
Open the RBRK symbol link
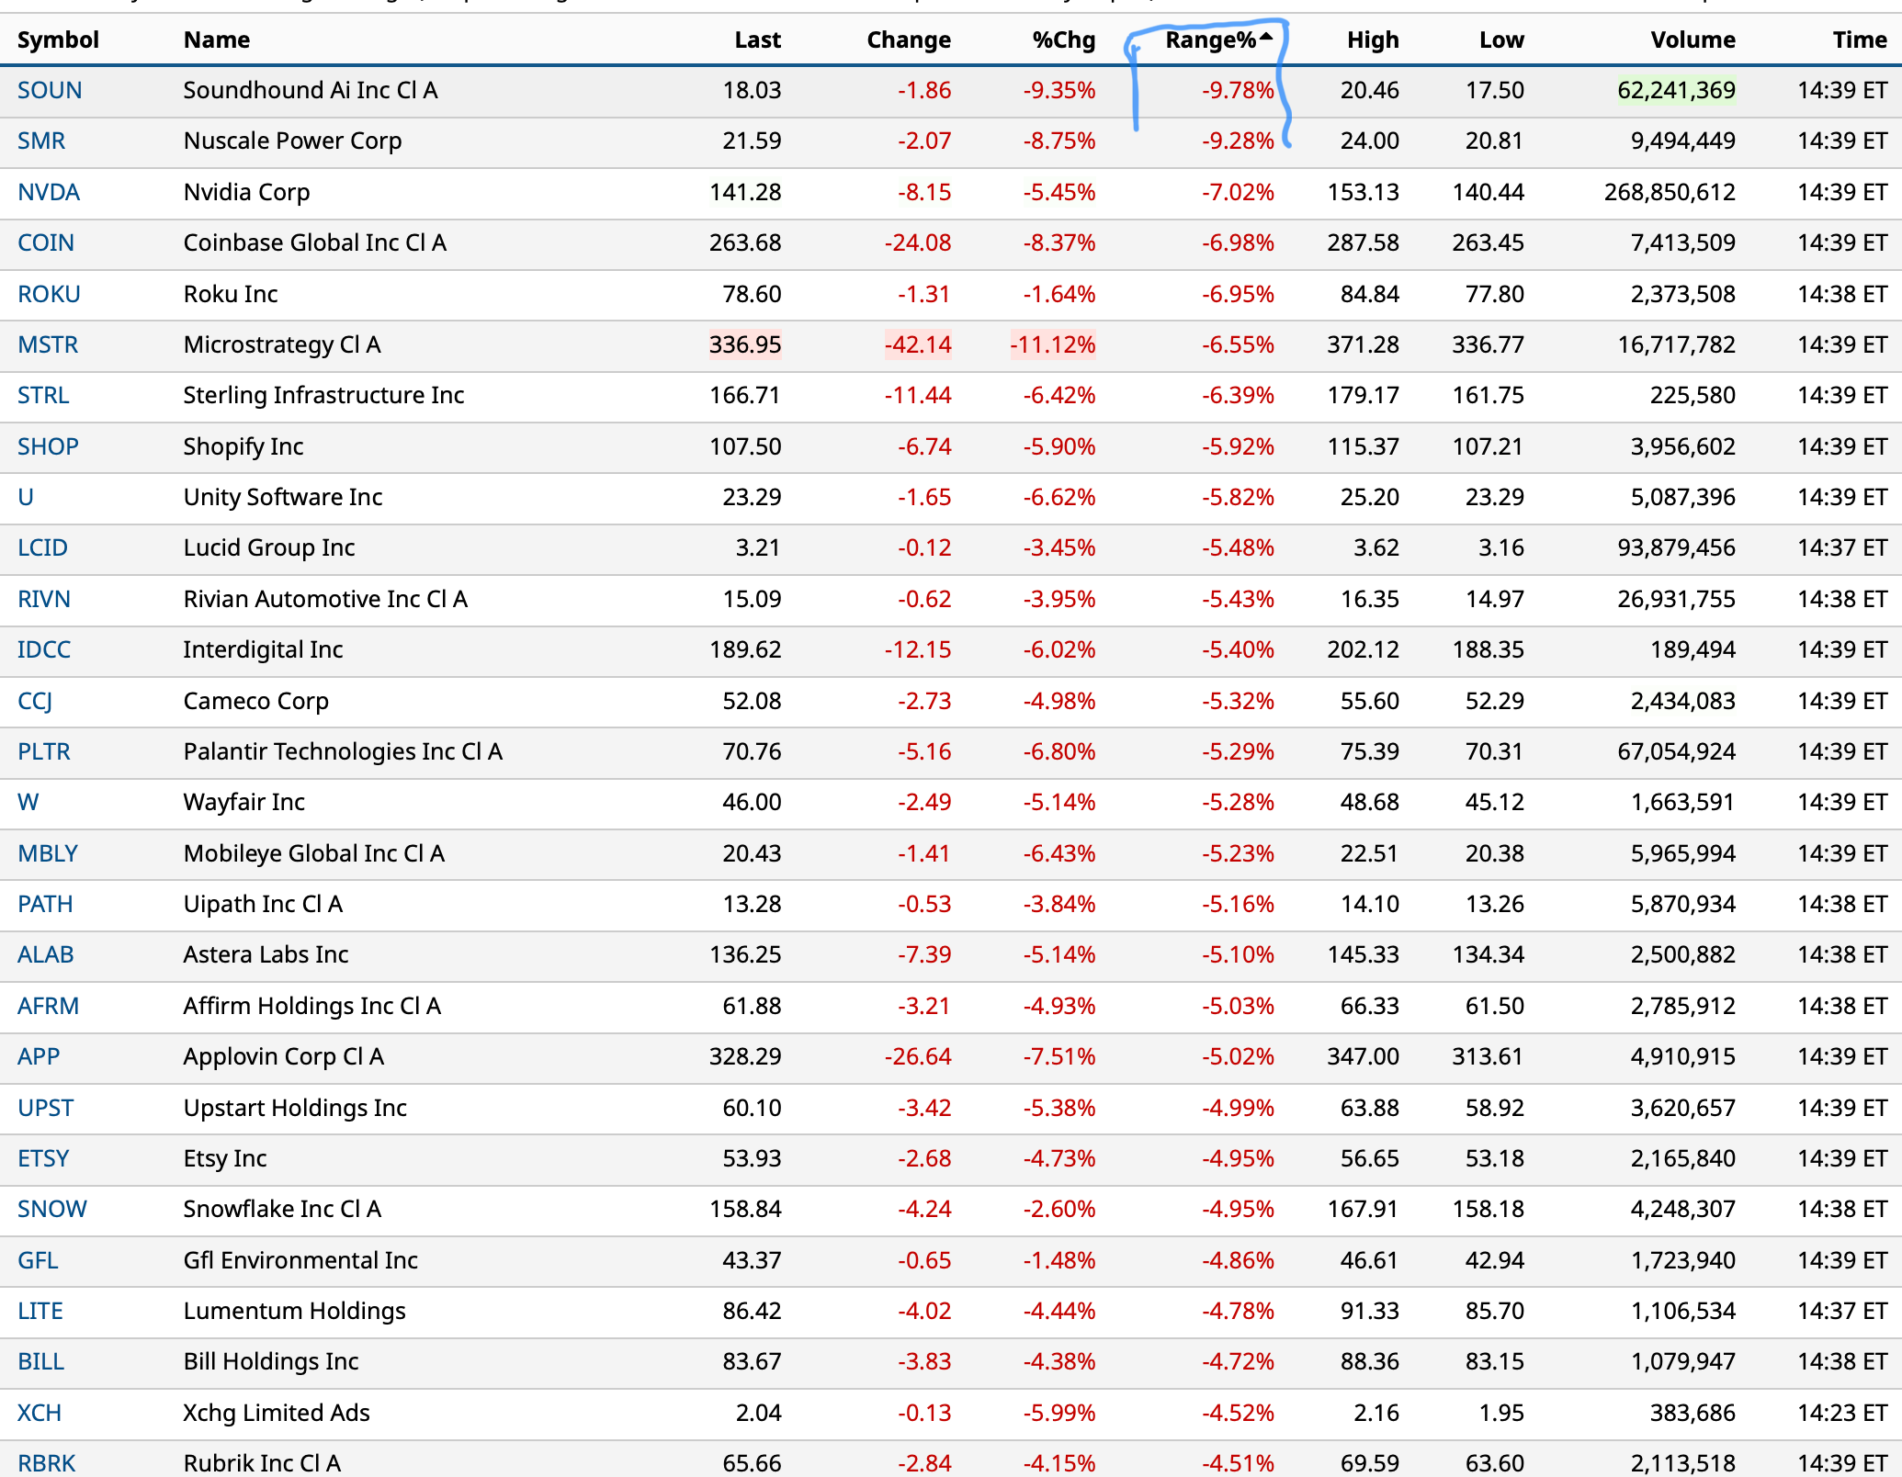tap(47, 1463)
